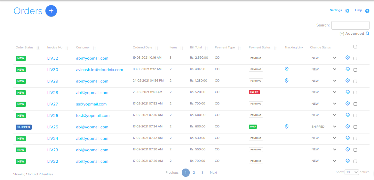Expand change status dropdown for LIV30
This screenshot has height=180, width=374.
tap(335, 69)
